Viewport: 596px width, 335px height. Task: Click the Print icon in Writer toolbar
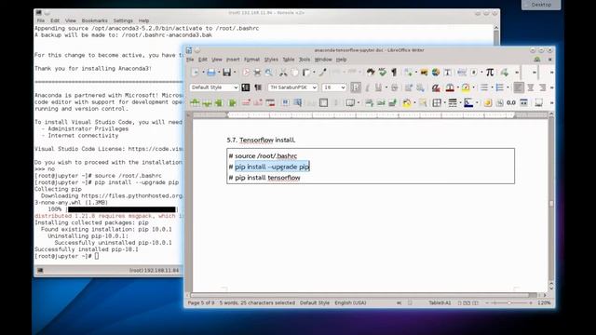(x=257, y=73)
